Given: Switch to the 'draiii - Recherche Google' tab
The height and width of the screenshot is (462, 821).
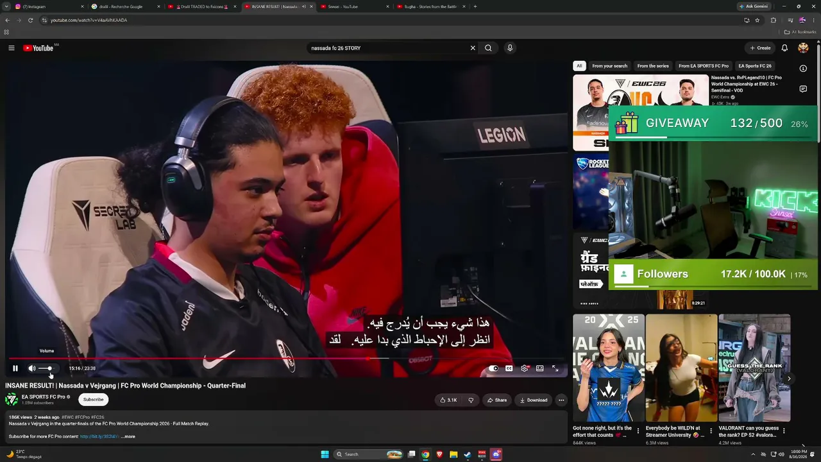Looking at the screenshot, I should (125, 6).
